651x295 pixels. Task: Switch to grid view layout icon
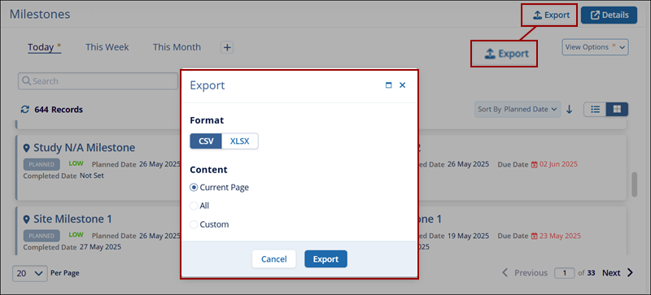617,110
